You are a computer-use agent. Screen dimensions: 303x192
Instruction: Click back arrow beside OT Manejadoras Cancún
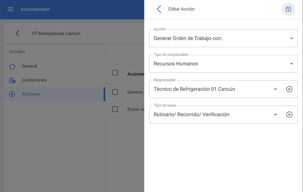click(17, 33)
